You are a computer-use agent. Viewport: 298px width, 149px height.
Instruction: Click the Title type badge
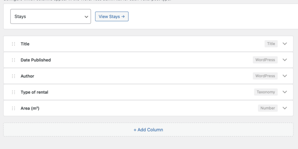click(271, 44)
